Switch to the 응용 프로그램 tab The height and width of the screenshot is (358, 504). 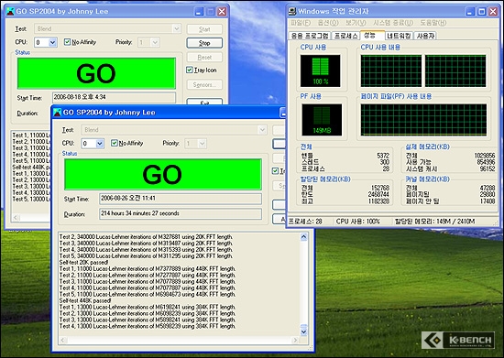310,36
